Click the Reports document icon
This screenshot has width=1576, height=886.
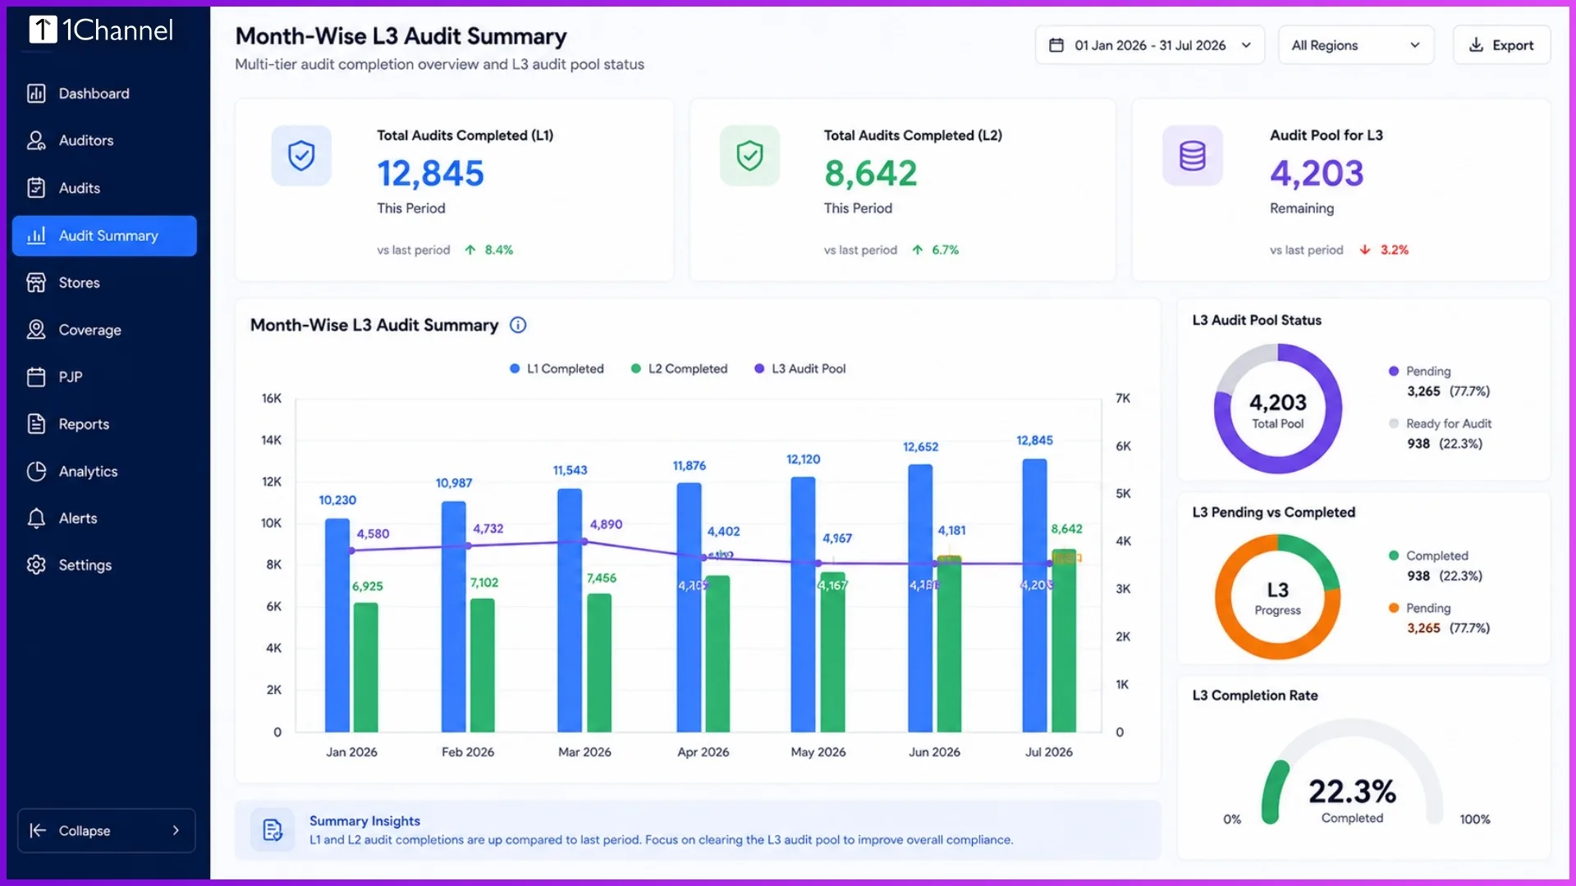point(36,424)
